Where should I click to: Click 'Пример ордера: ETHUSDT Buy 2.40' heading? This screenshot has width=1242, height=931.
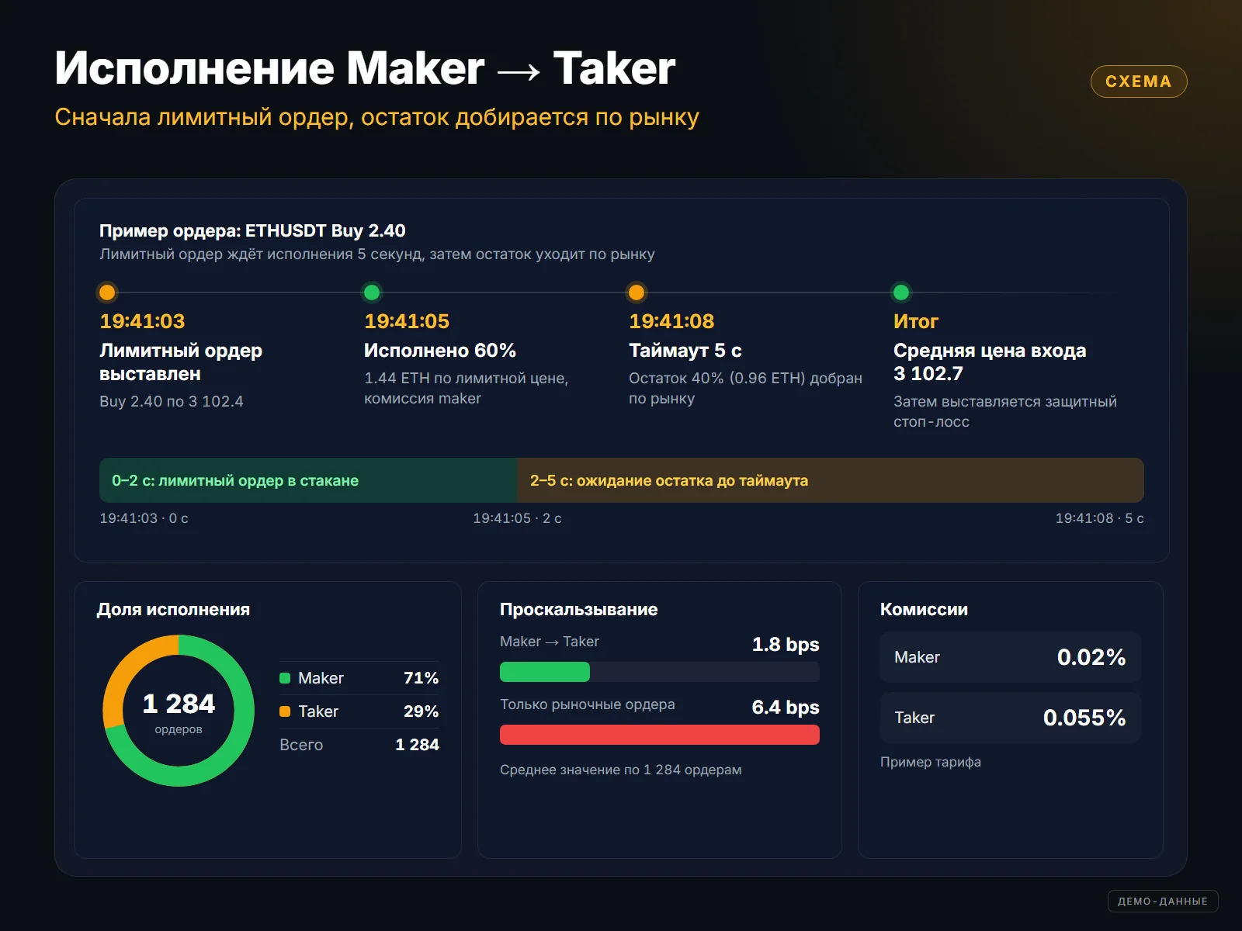252,230
